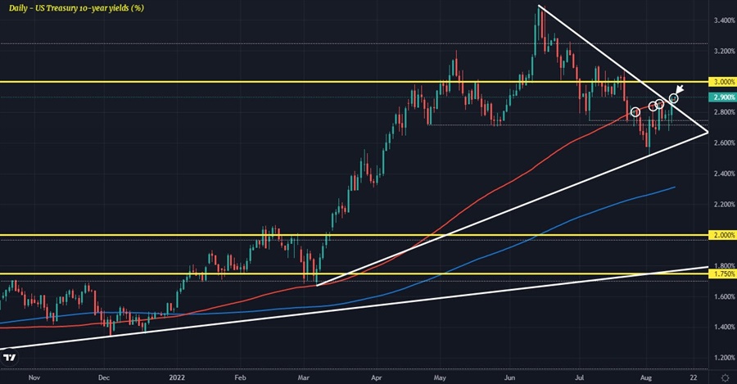
Task: Click the triangle apex of converging trendlines
Action: point(708,132)
